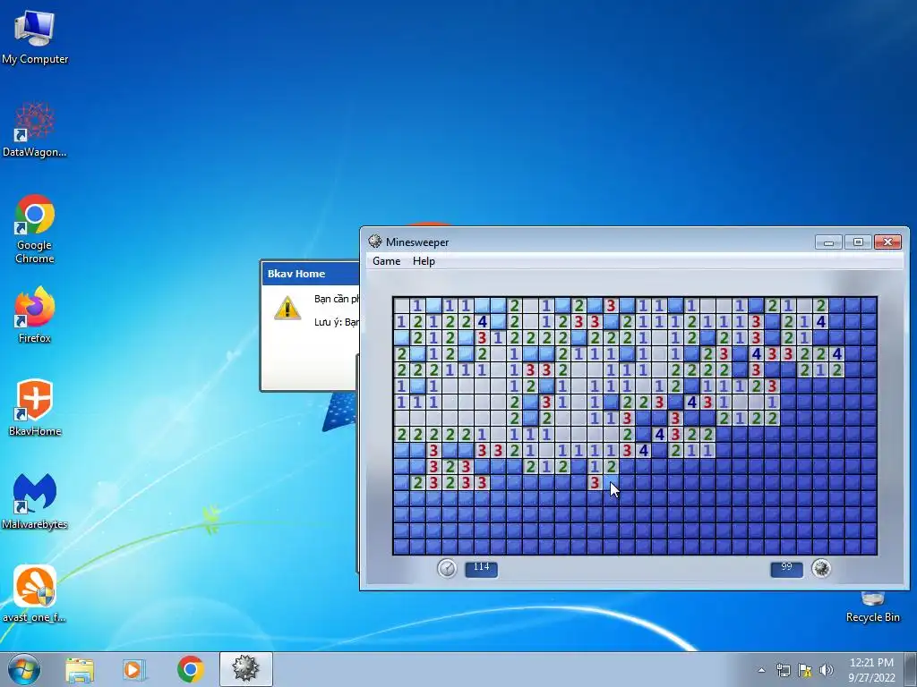Image resolution: width=917 pixels, height=687 pixels.
Task: Select the DataWagon desktop shortcut
Action: (x=35, y=130)
